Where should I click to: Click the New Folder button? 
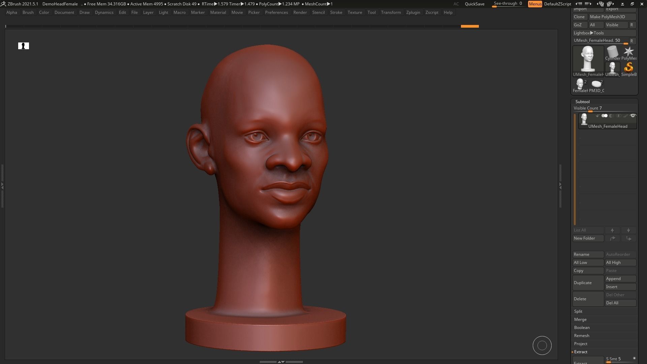pos(588,238)
